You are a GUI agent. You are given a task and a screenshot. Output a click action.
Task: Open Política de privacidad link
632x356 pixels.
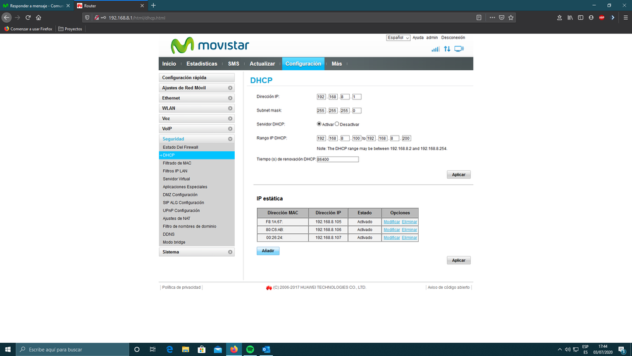(181, 288)
